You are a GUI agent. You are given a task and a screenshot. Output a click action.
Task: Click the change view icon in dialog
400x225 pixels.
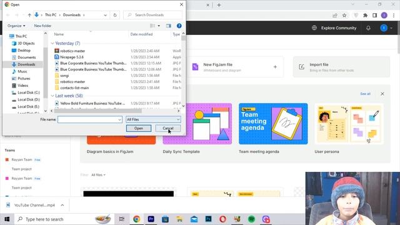(x=152, y=26)
